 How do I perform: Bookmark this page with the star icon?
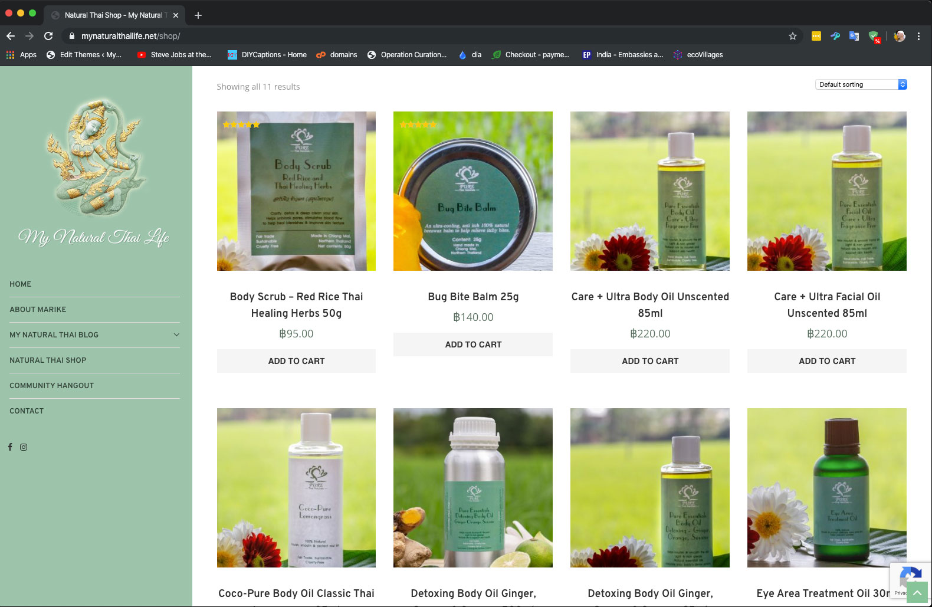click(793, 36)
